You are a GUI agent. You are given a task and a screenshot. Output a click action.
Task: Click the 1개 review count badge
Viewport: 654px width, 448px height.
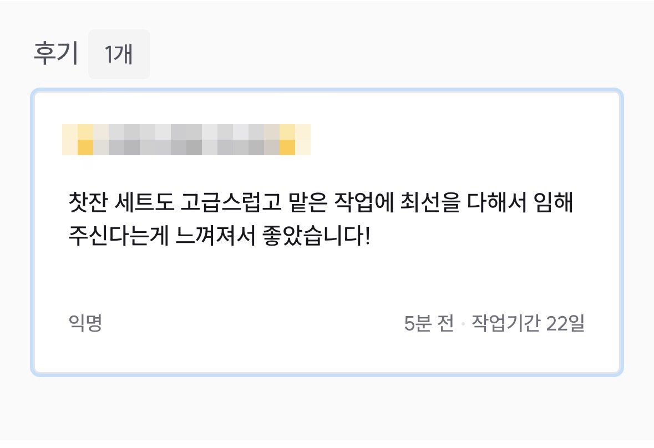119,54
